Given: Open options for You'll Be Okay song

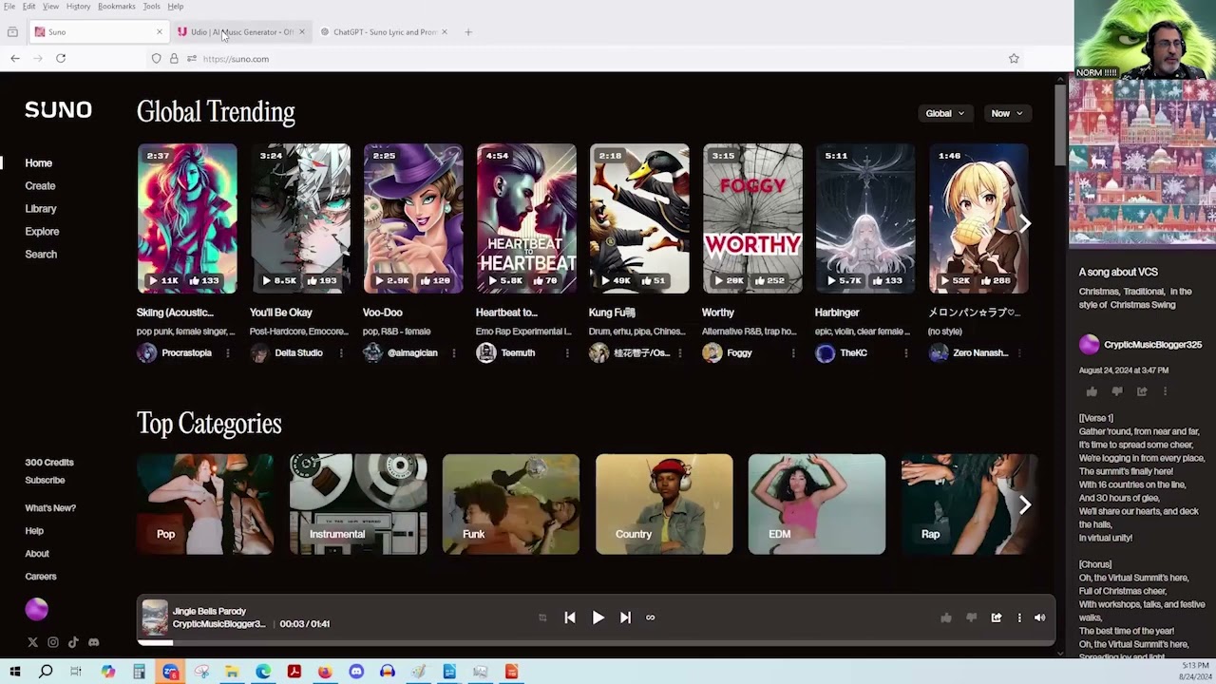Looking at the screenshot, I should pos(341,352).
